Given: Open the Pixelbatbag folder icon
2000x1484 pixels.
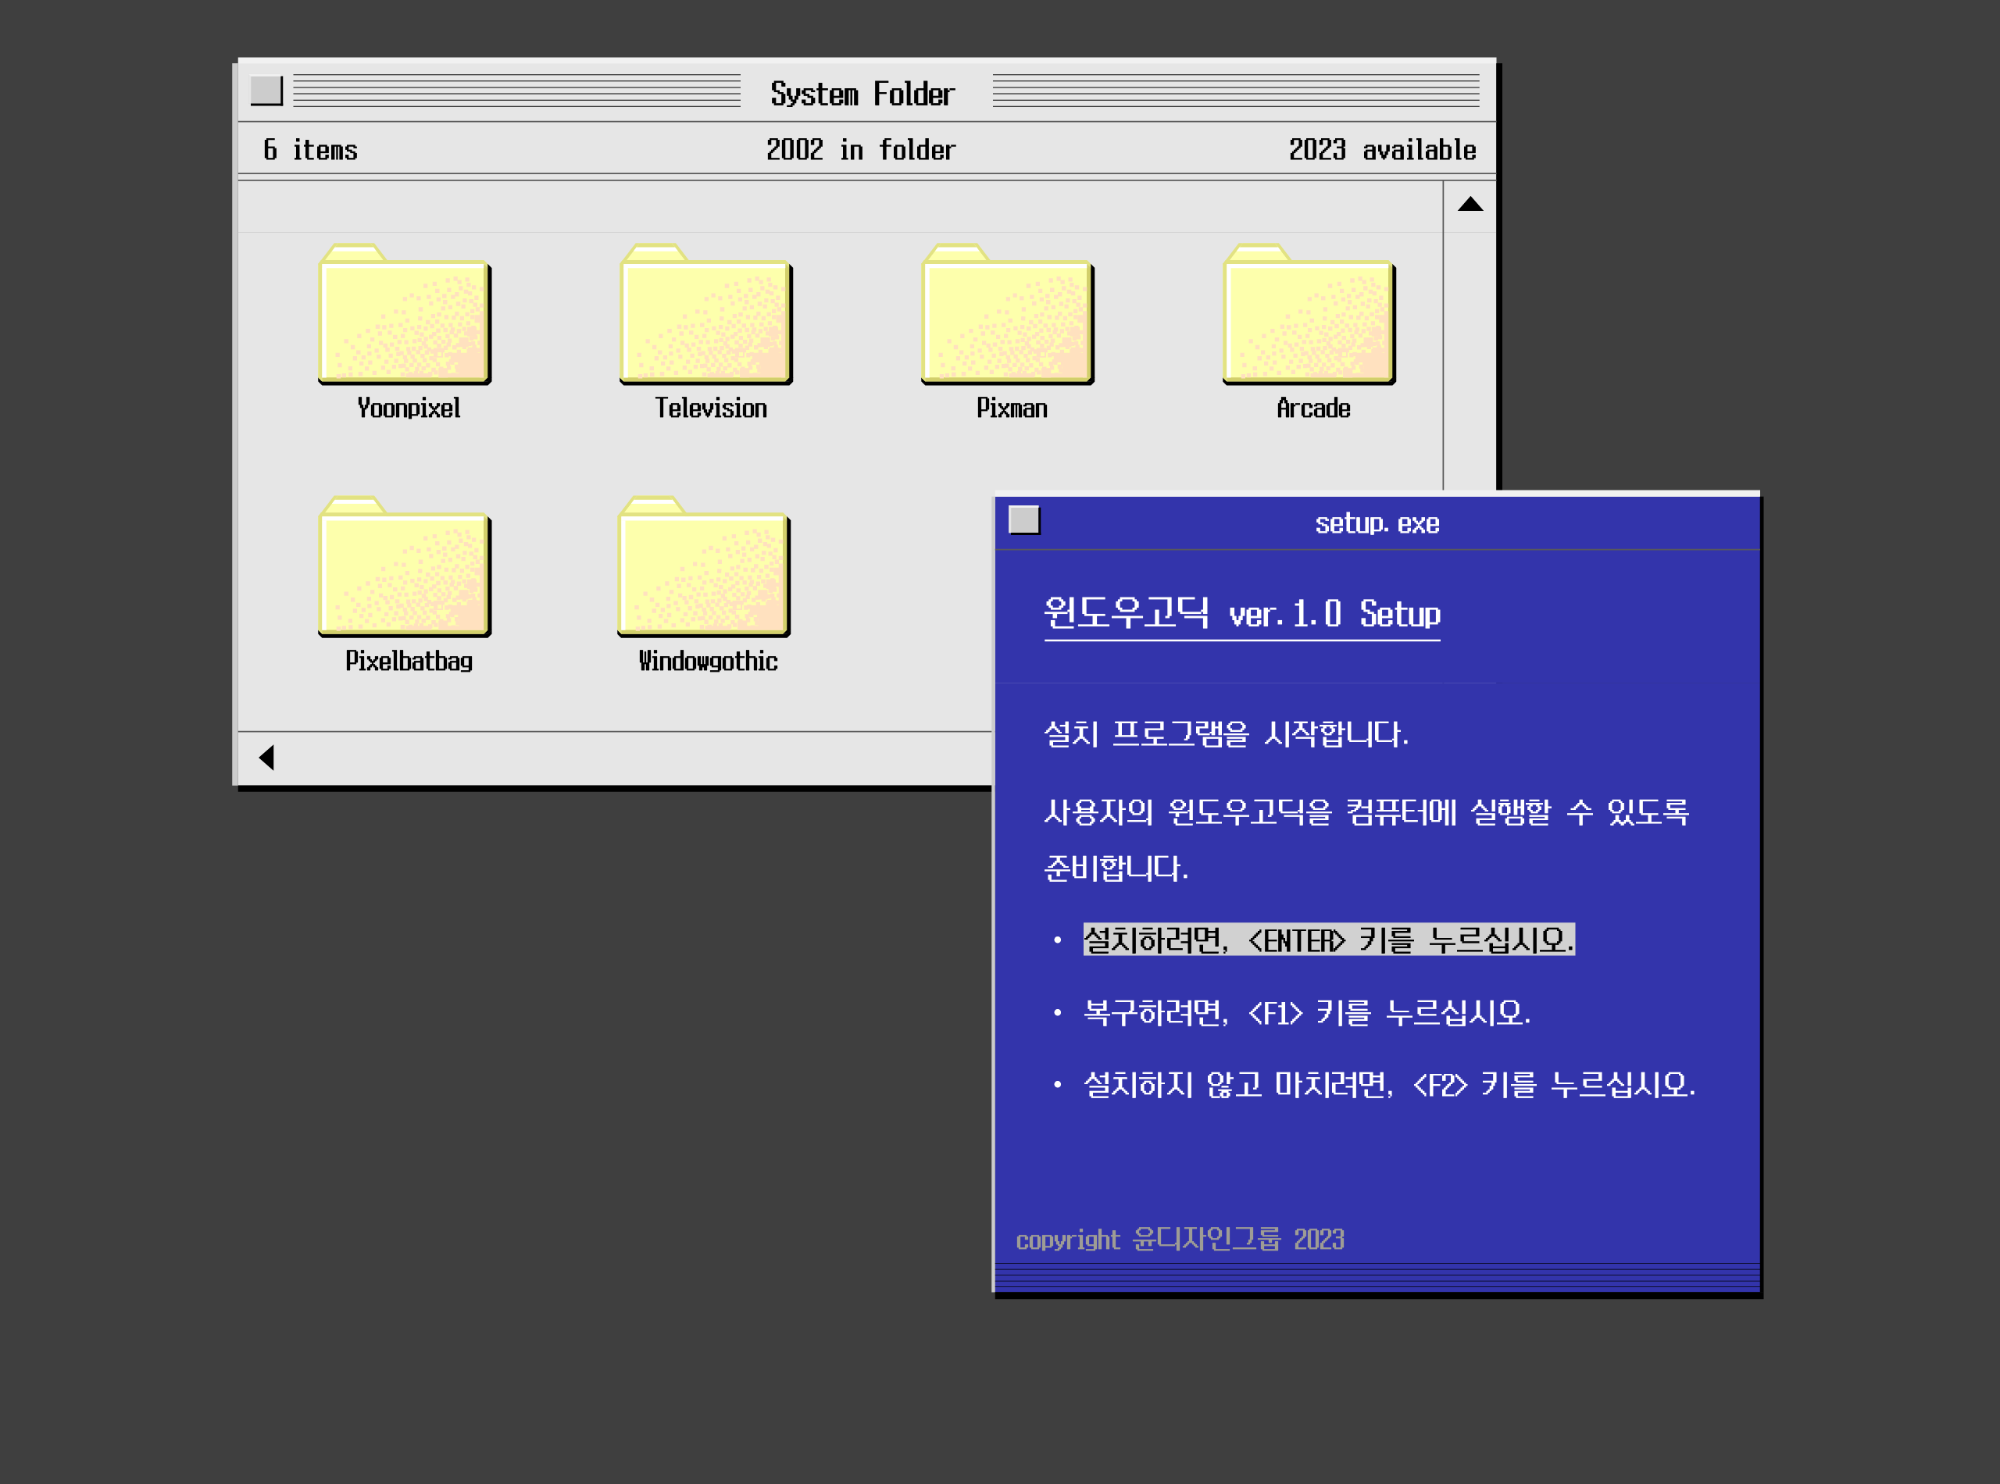Looking at the screenshot, I should click(x=405, y=567).
